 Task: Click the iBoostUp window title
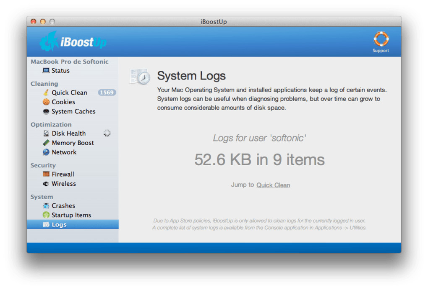(x=214, y=22)
